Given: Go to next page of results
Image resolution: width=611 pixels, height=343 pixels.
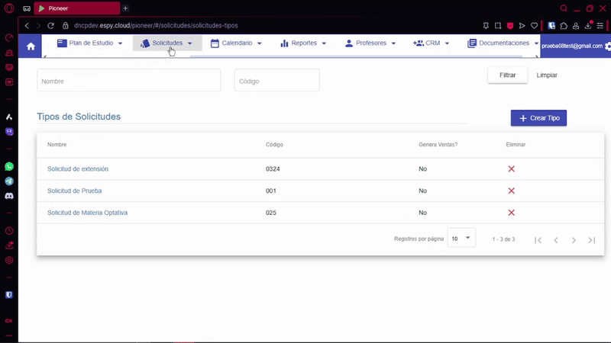Looking at the screenshot, I should tap(574, 240).
